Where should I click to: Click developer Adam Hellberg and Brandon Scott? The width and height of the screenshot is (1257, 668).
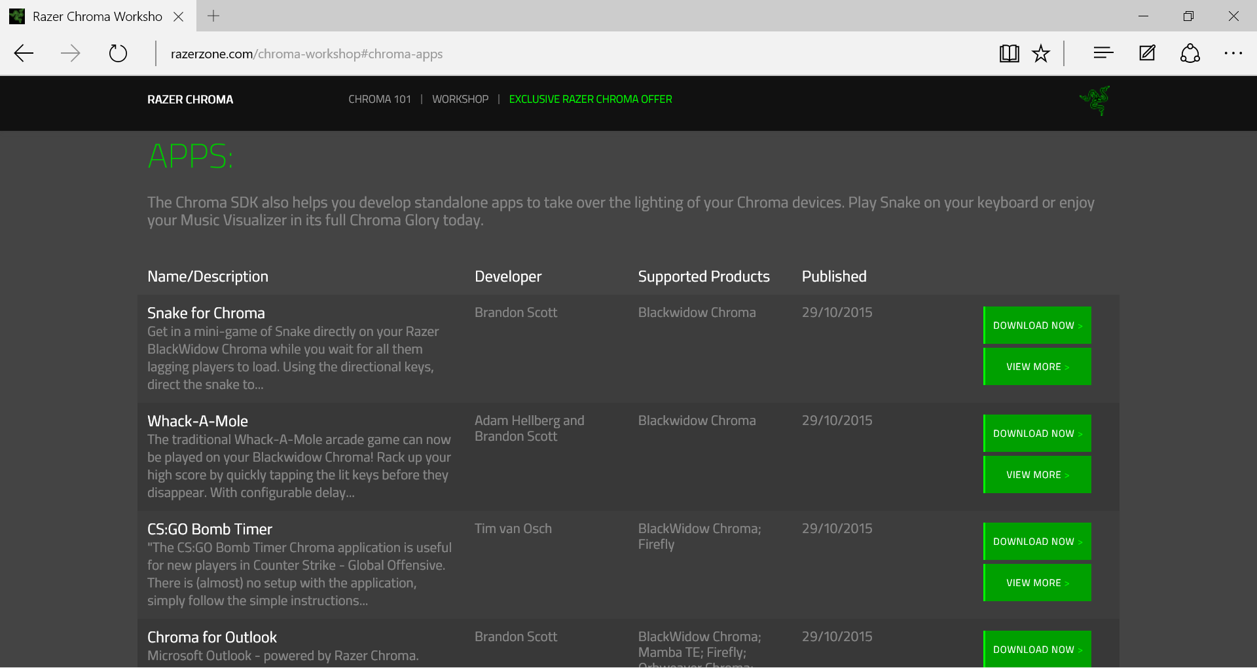[530, 428]
